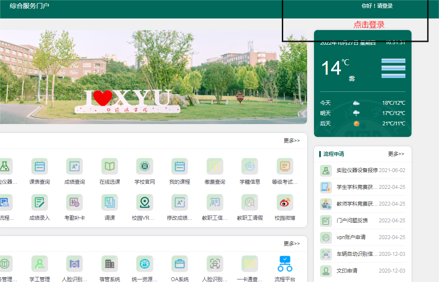Open the 缴费查询 payment icon
This screenshot has height=282, width=439.
click(x=215, y=167)
